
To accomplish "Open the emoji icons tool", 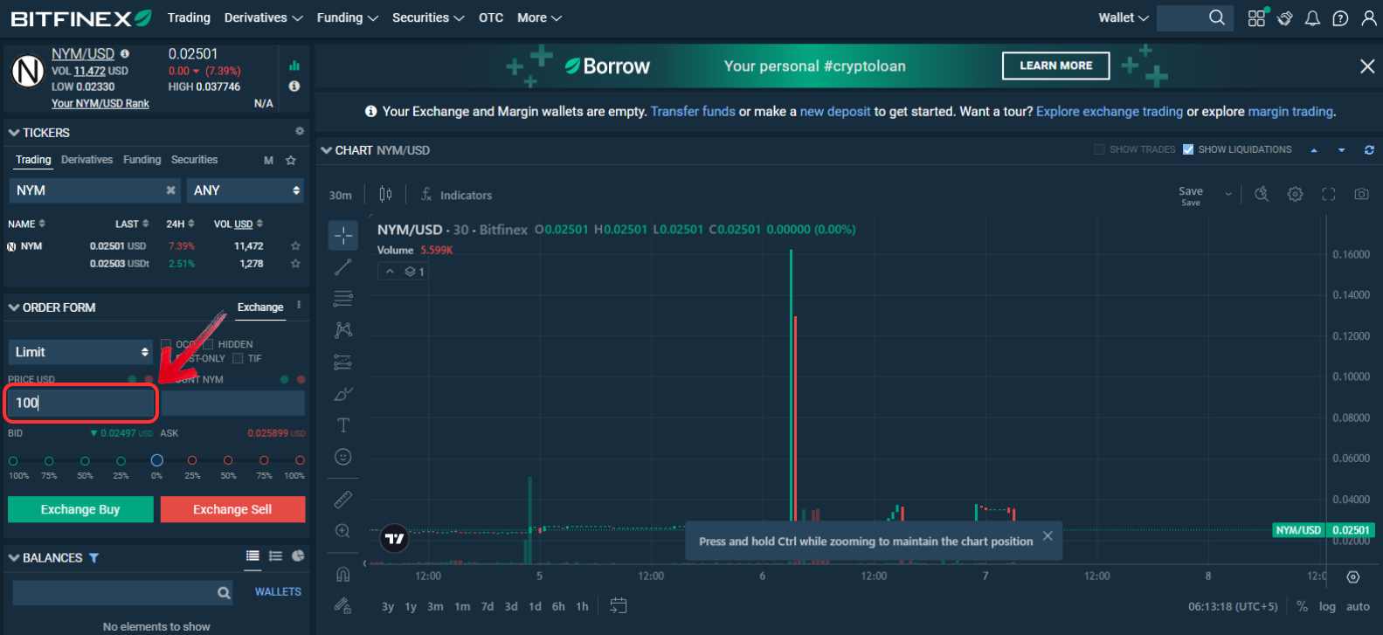I will pos(343,457).
